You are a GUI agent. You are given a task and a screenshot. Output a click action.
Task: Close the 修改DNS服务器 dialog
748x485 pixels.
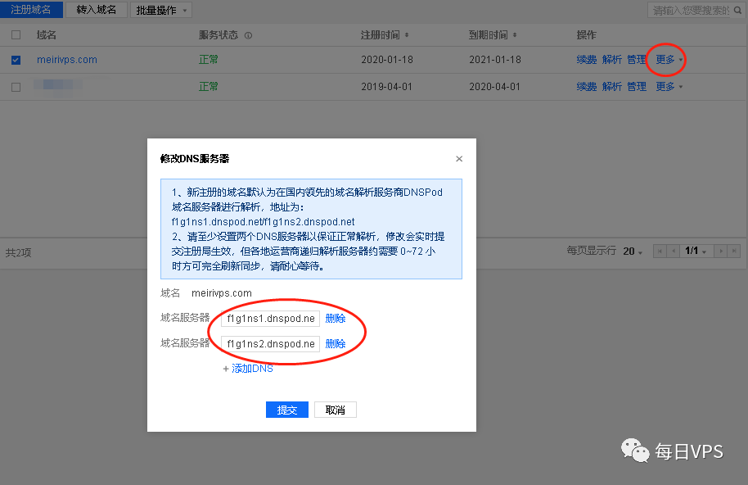point(459,158)
